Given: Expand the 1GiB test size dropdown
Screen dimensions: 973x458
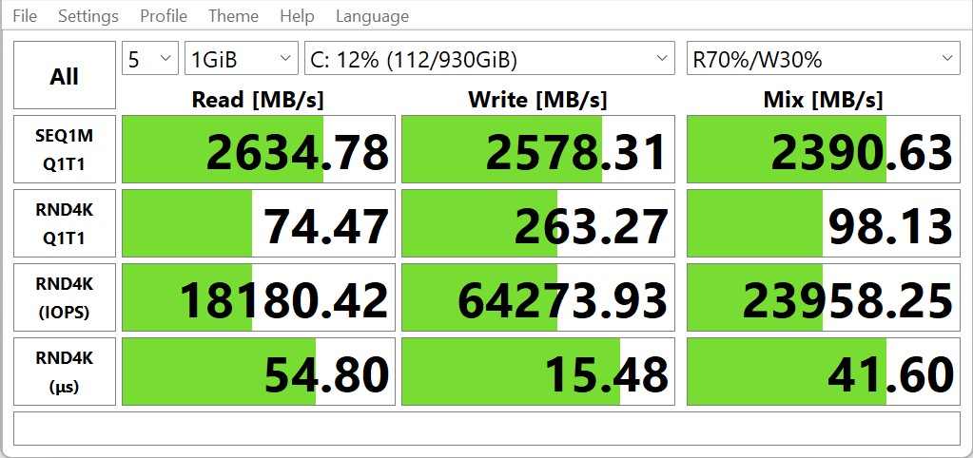Looking at the screenshot, I should pos(242,60).
